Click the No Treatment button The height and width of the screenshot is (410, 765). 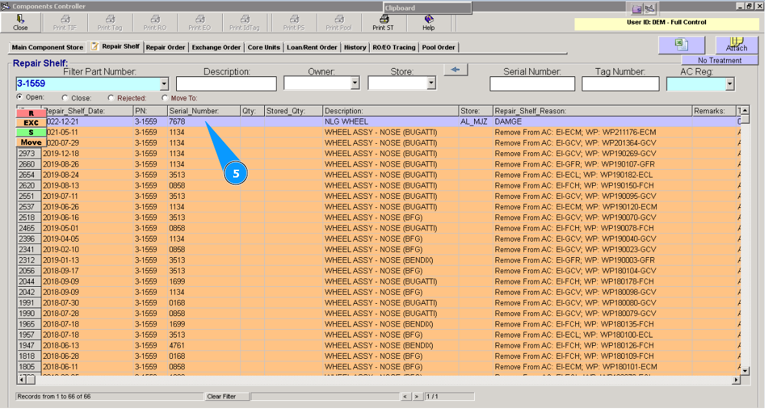click(x=720, y=60)
